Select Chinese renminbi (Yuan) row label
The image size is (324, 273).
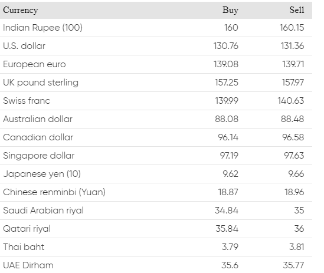(54, 192)
